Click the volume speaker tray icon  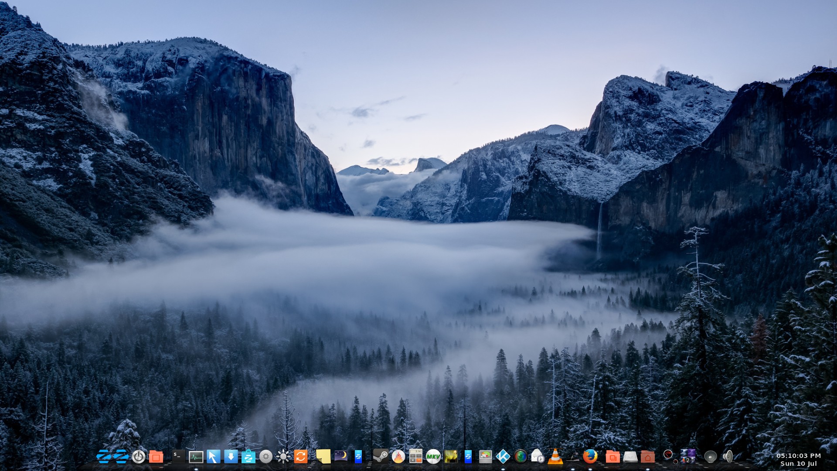(728, 457)
